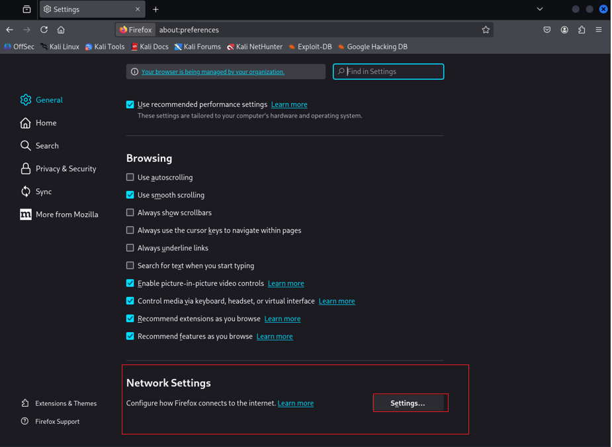Open the Firefox account icon
The height and width of the screenshot is (447, 612).
[x=564, y=30]
